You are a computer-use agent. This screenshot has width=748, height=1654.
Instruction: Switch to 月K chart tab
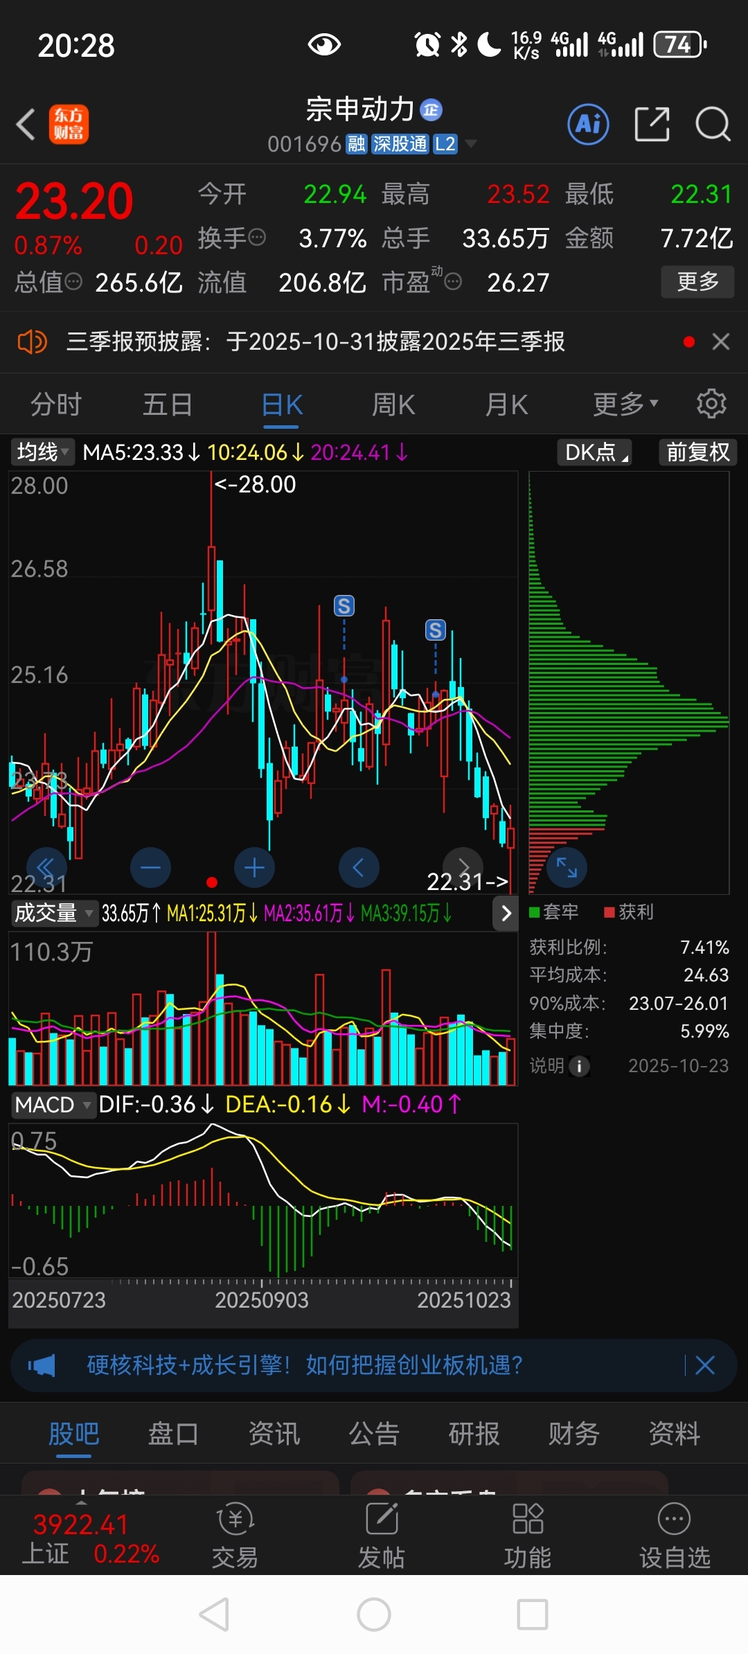[x=506, y=403]
